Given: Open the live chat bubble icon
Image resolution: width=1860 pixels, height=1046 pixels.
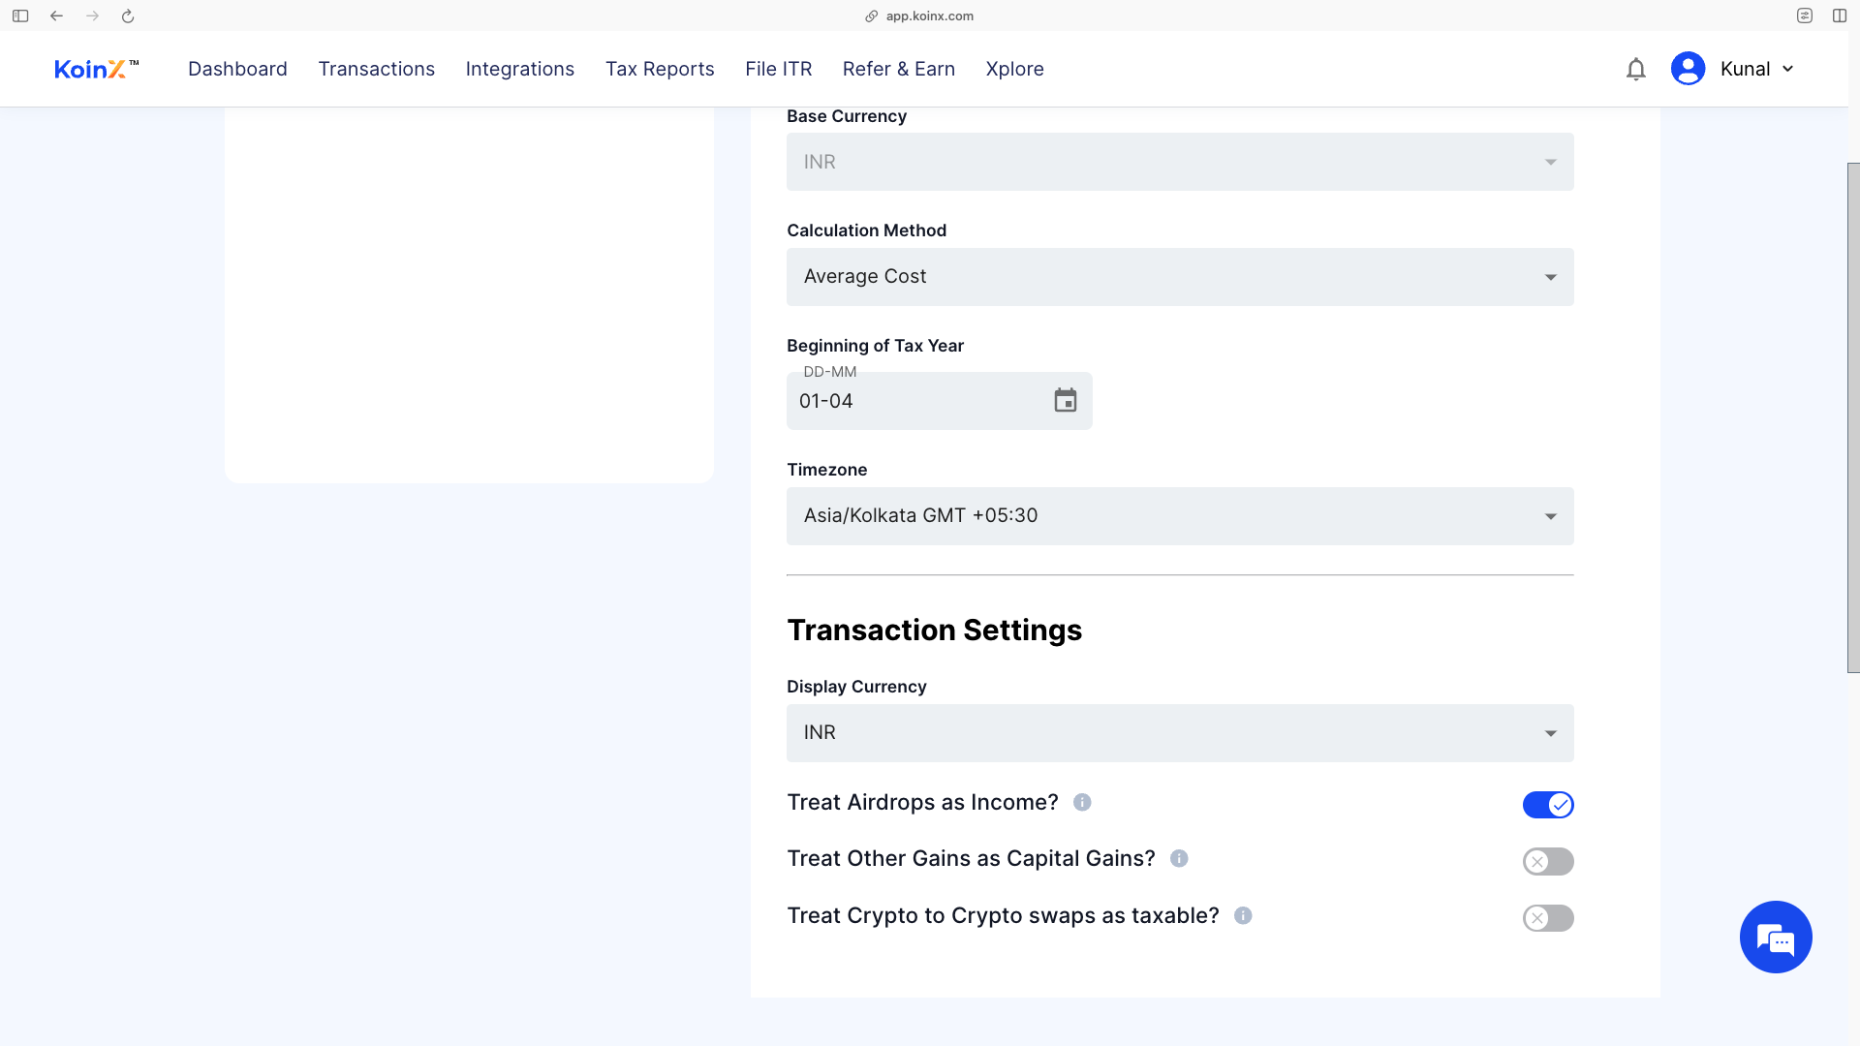Looking at the screenshot, I should coord(1776,937).
